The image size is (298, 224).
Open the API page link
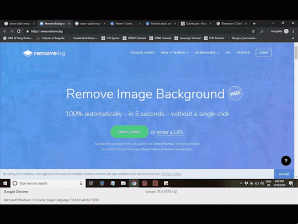(228, 53)
